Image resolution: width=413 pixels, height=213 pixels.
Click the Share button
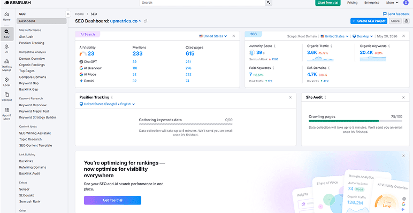tap(395, 21)
